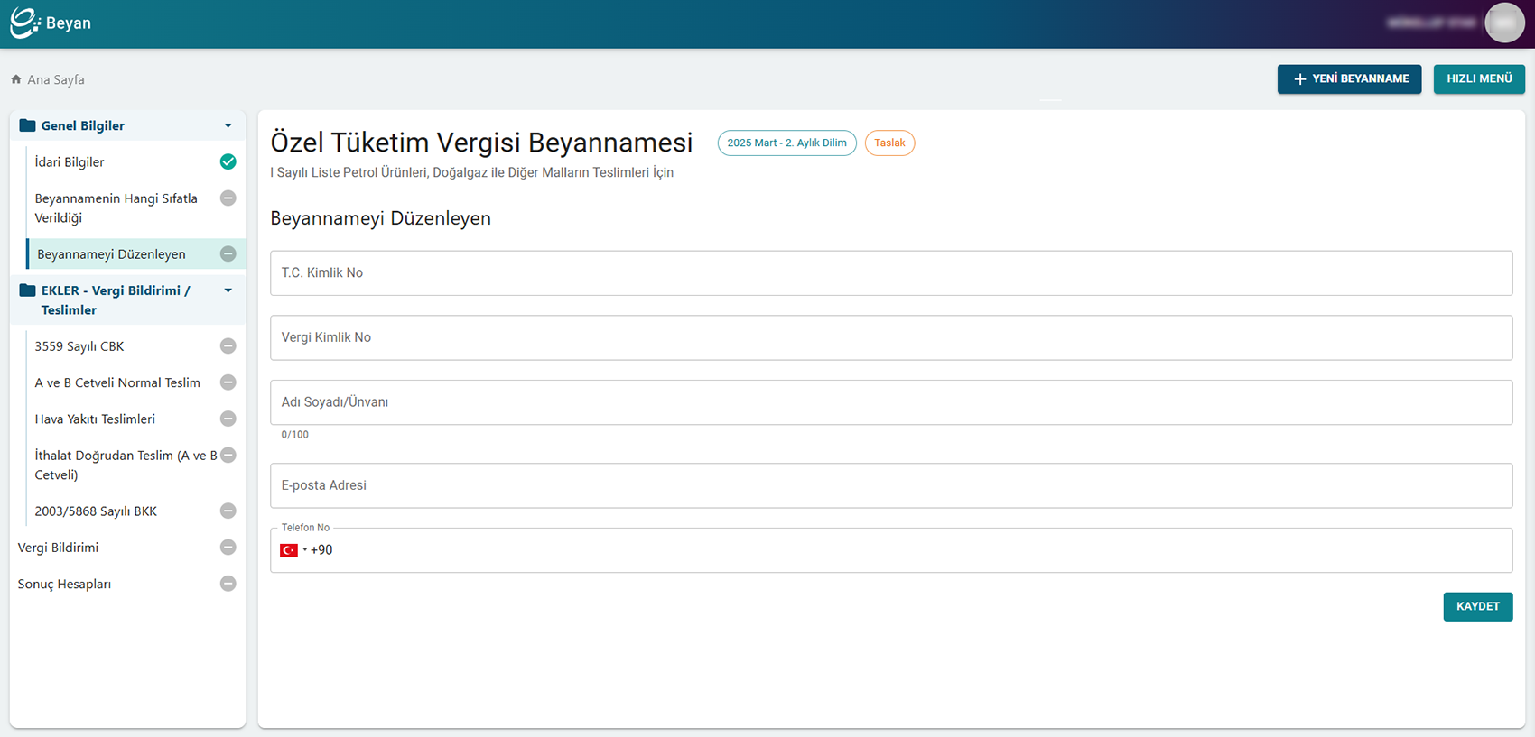This screenshot has height=737, width=1535.
Task: Click the Taslak status badge
Action: click(x=889, y=143)
